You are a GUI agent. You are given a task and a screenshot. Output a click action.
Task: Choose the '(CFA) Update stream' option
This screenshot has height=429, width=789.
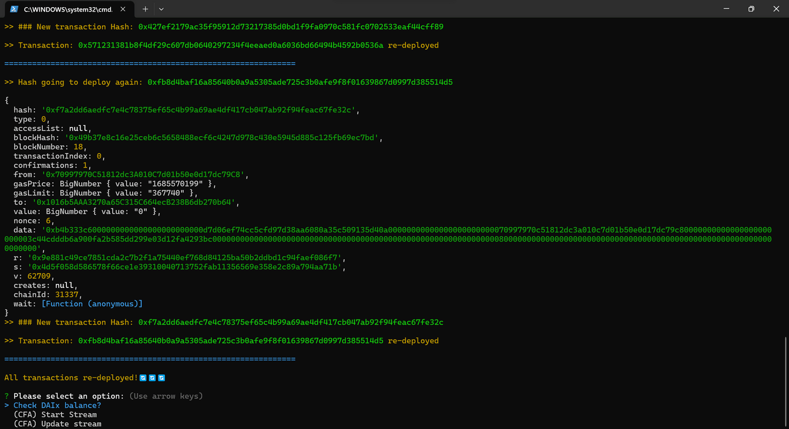pyautogui.click(x=57, y=424)
